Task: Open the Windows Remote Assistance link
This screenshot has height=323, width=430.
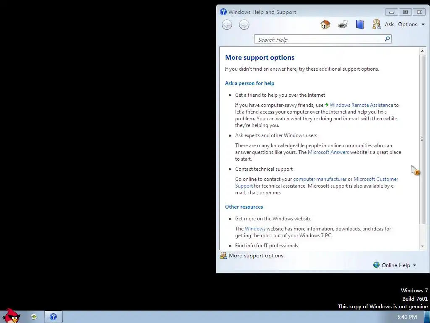Action: tap(361, 105)
